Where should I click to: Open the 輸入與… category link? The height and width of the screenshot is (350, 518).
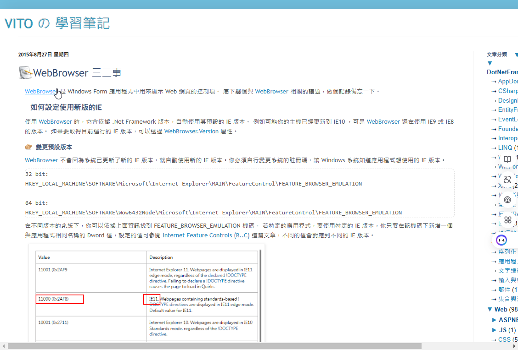click(508, 280)
